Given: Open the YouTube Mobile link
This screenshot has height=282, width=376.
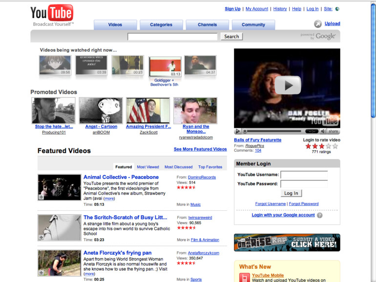Looking at the screenshot, I should click(268, 275).
